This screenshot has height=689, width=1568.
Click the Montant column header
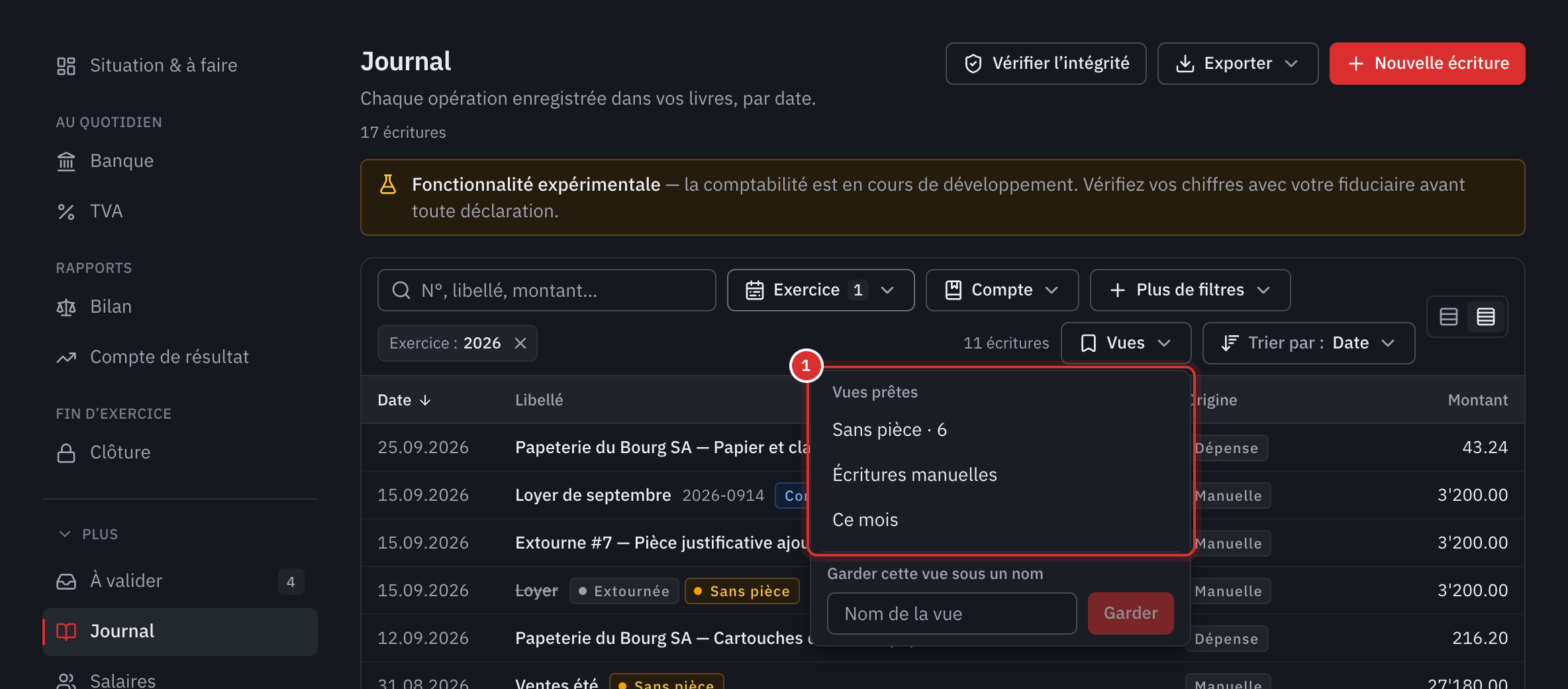(x=1477, y=400)
